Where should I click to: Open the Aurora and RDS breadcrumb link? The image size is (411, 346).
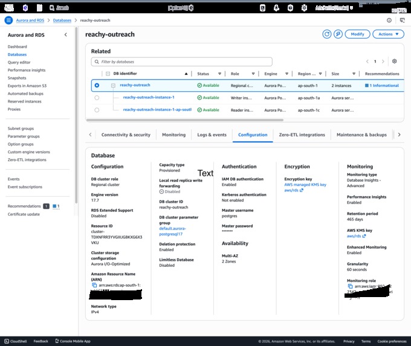pos(30,20)
